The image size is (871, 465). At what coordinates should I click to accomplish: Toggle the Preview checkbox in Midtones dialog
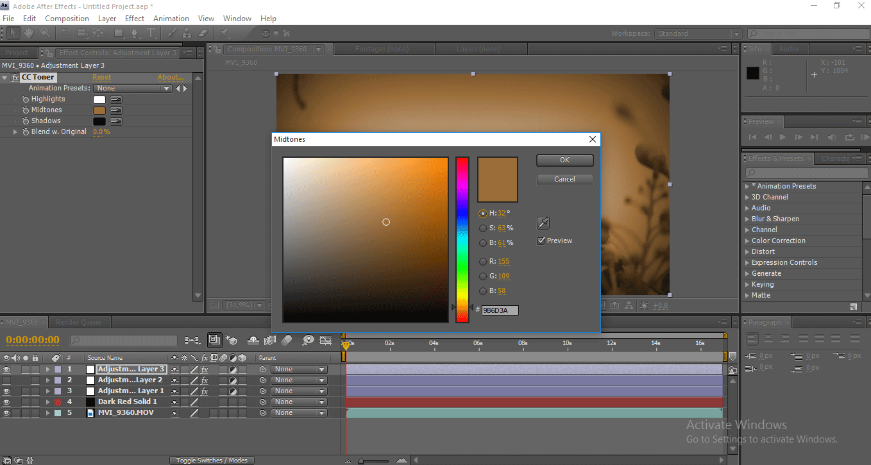point(541,241)
